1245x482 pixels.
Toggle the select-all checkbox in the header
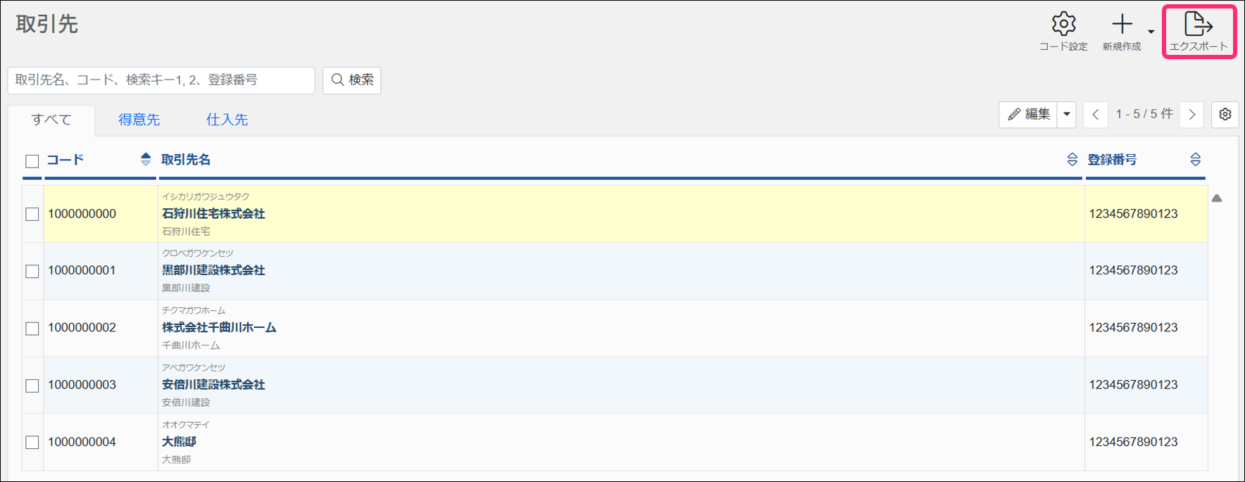tap(32, 161)
